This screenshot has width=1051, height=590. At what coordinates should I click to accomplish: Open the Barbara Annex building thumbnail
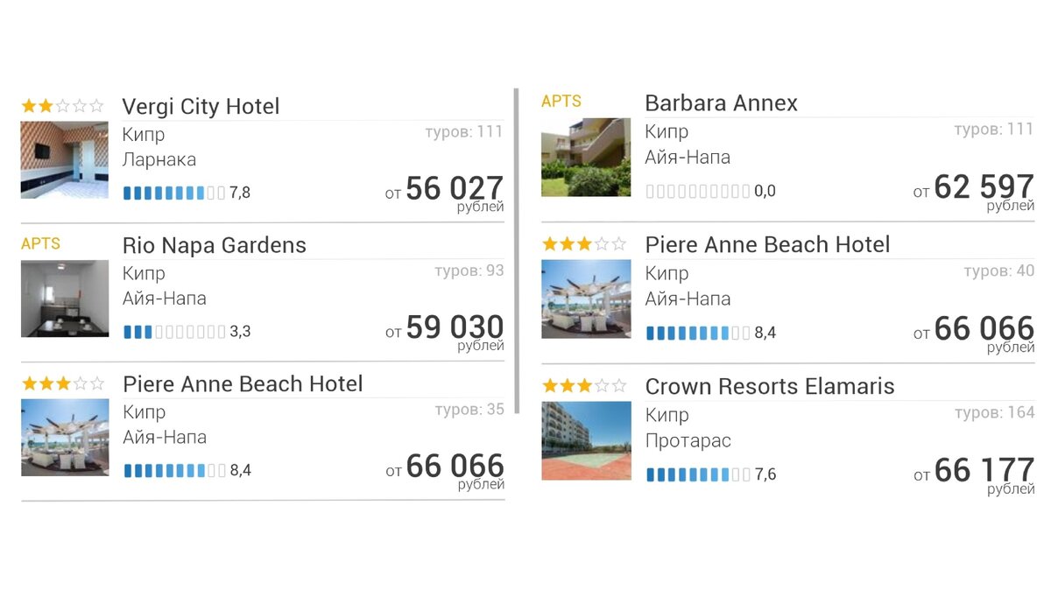(586, 158)
